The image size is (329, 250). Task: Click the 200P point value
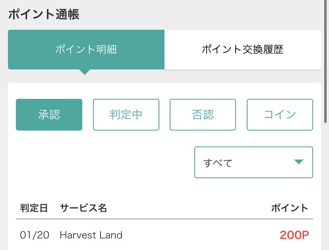[x=294, y=235]
